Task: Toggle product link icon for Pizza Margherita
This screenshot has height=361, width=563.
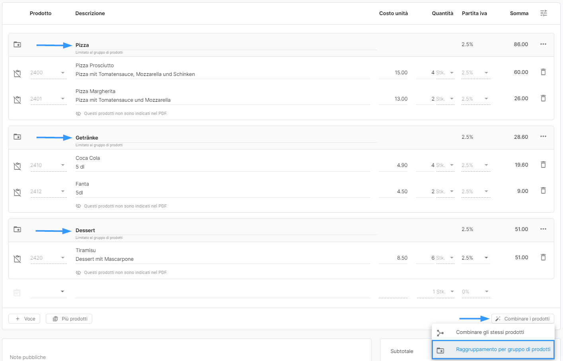Action: point(18,99)
